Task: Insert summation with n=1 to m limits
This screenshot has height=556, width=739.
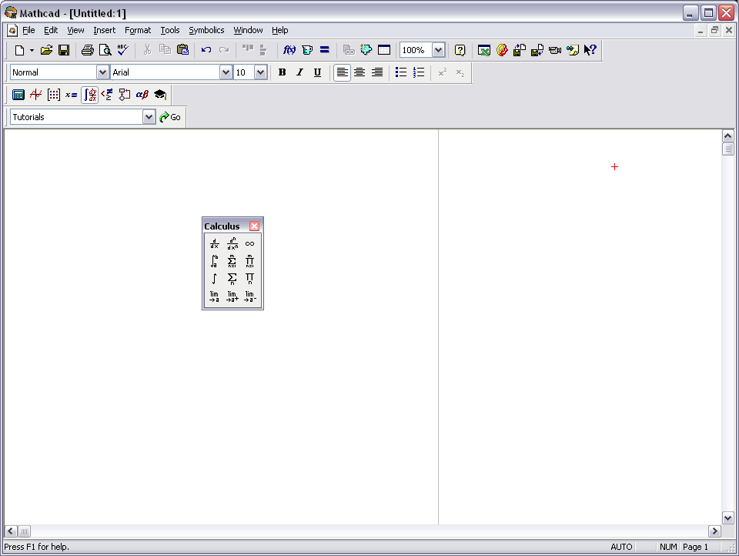Action: coord(232,261)
